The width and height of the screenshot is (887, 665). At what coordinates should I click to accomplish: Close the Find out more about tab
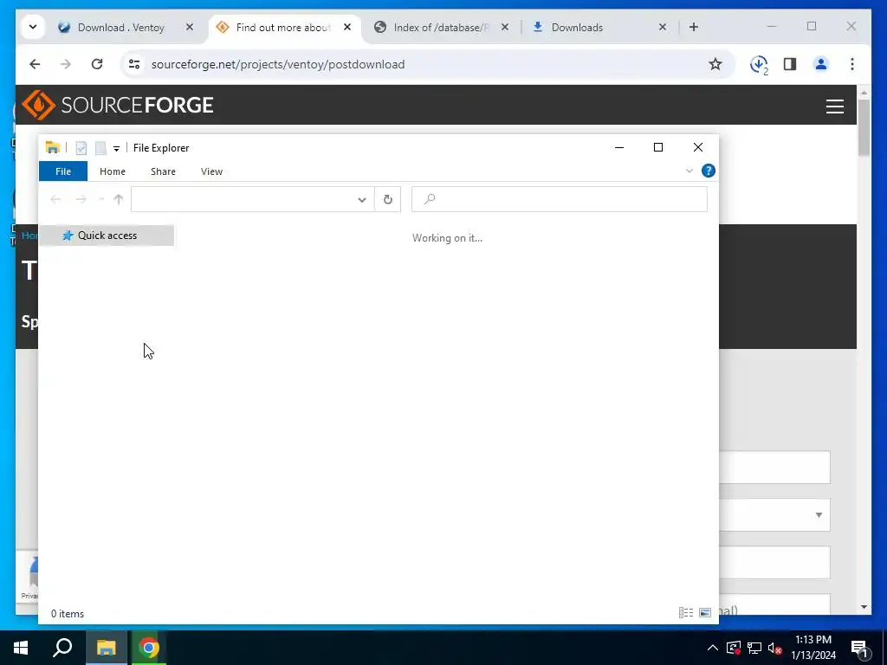(347, 27)
